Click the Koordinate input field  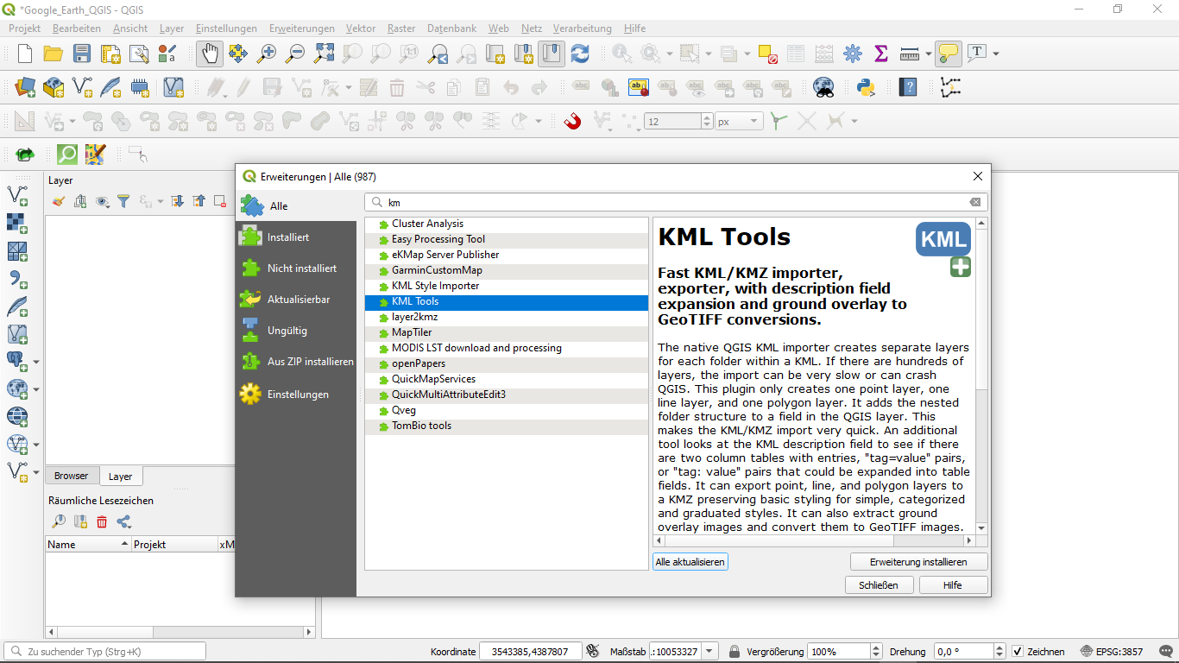coord(530,652)
